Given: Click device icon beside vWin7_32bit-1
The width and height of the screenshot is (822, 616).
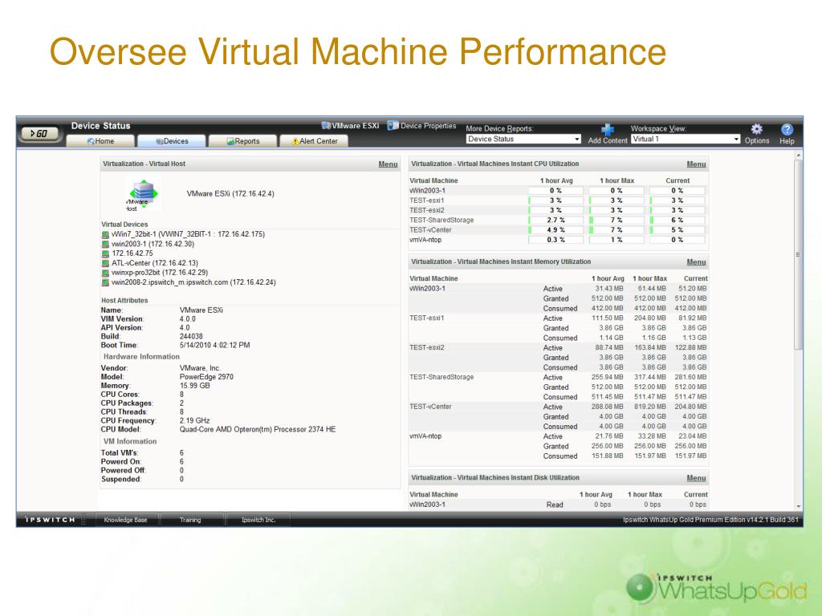Looking at the screenshot, I should click(105, 235).
